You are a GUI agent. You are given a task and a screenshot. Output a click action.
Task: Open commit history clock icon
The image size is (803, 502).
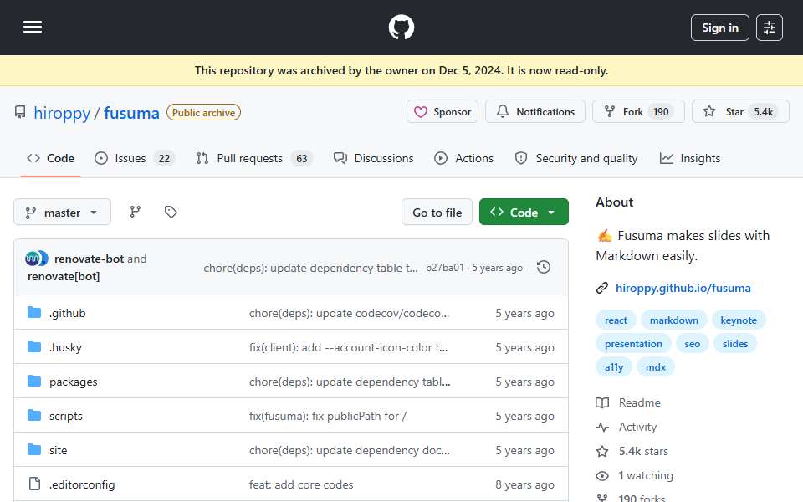544,267
